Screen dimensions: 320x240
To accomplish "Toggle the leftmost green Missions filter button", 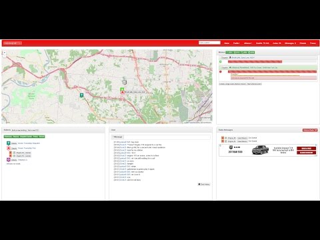I will [229, 53].
